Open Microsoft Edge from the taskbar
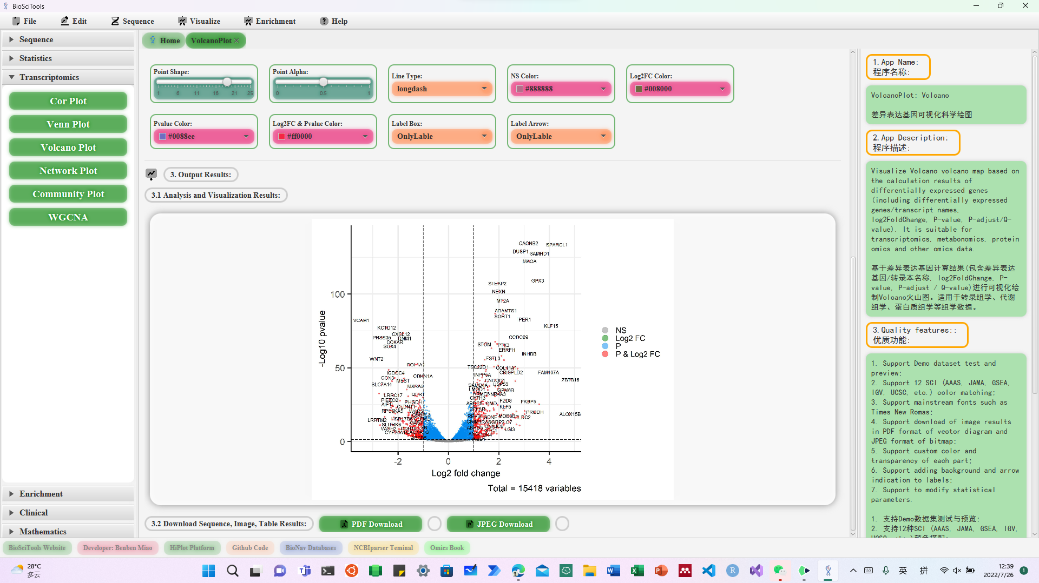 click(518, 571)
